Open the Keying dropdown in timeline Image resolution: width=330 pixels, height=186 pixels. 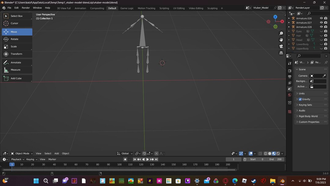31,159
